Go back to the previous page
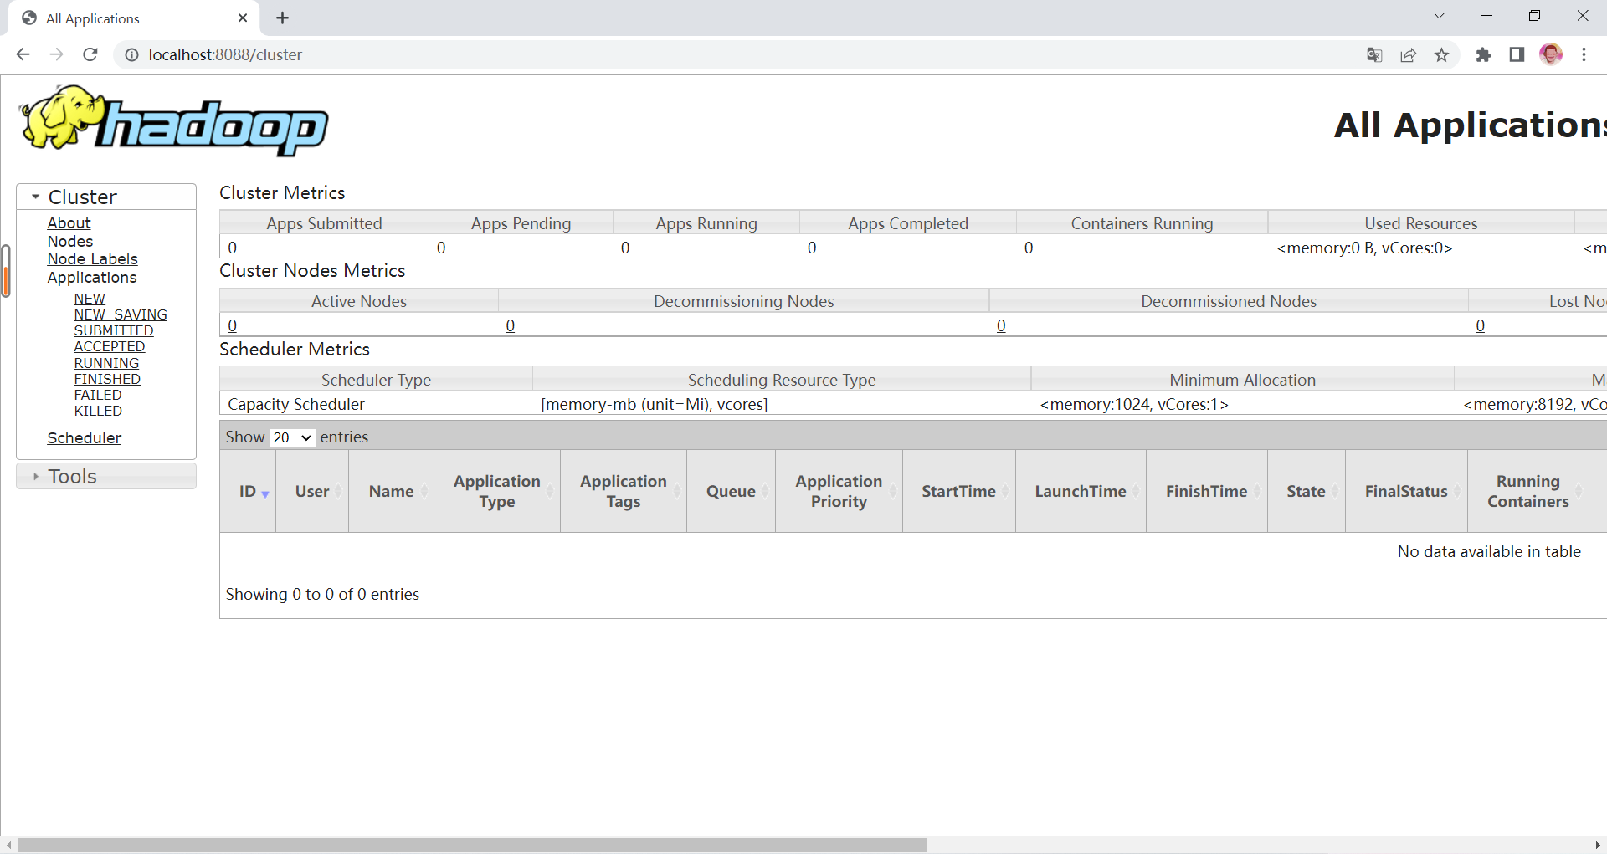The image size is (1607, 854). tap(23, 54)
